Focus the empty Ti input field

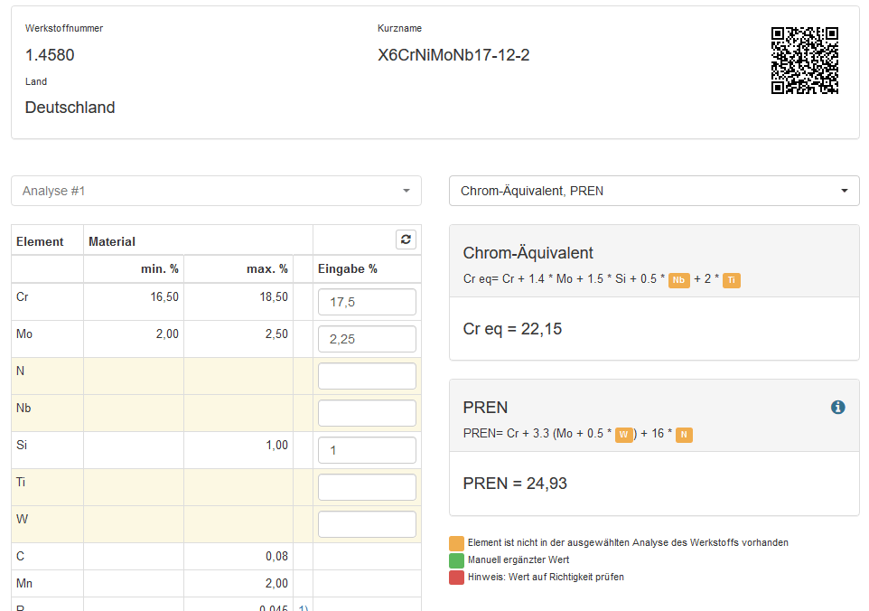tap(367, 487)
